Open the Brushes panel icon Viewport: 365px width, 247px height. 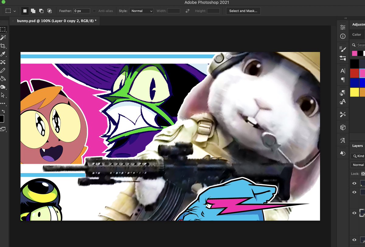[343, 58]
